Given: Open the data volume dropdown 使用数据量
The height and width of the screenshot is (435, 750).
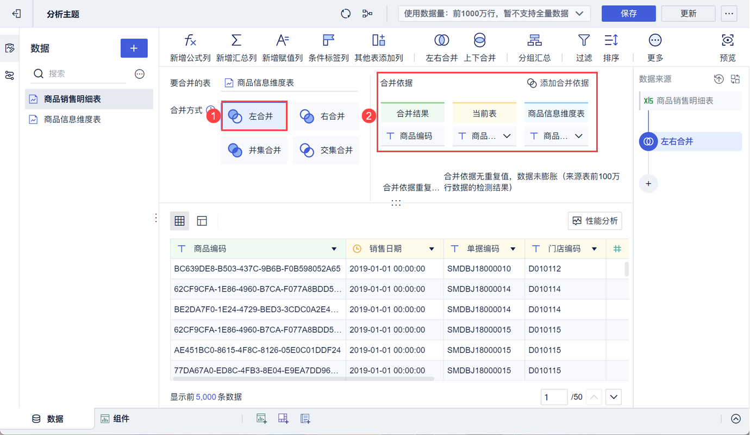Looking at the screenshot, I should click(495, 14).
